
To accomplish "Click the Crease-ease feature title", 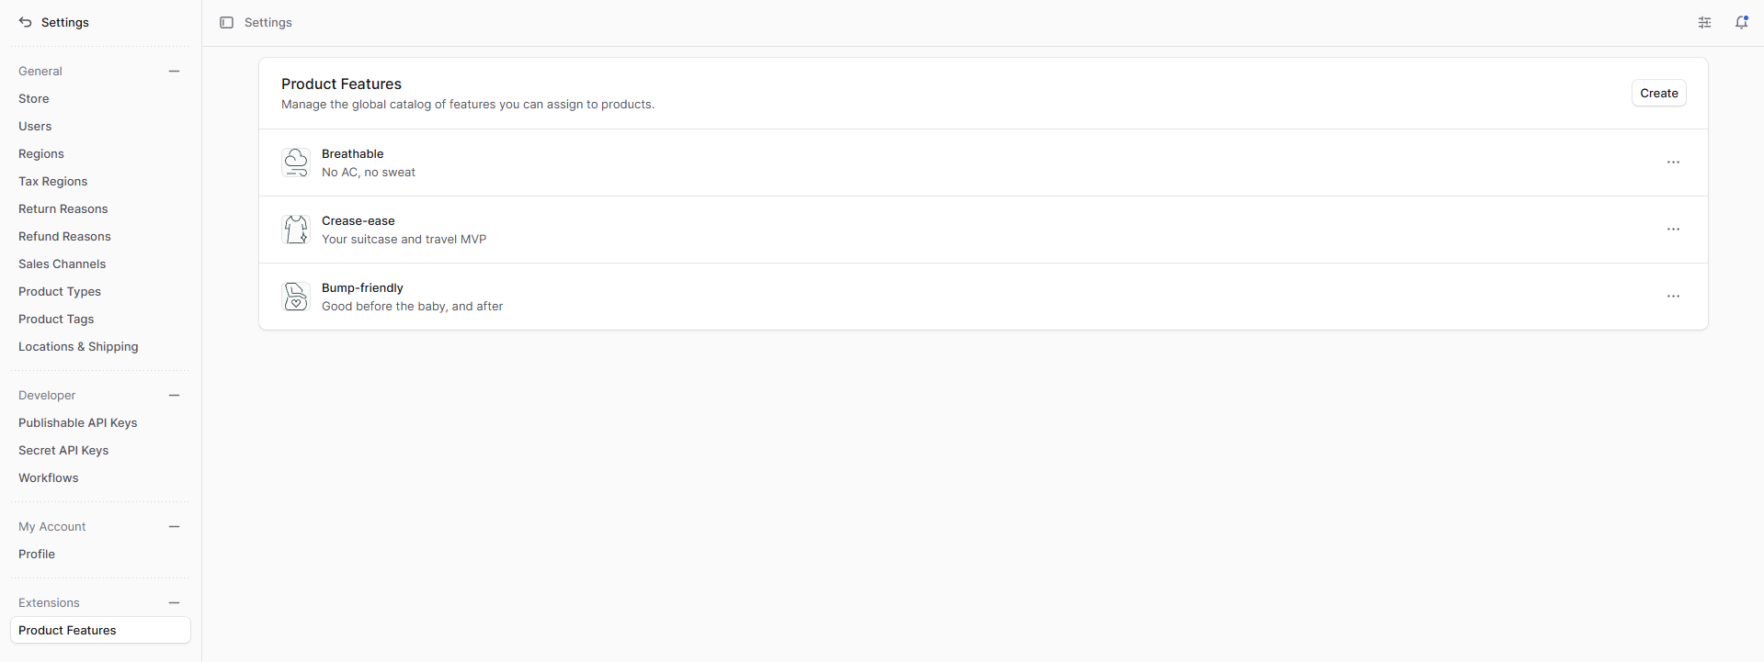I will 358,220.
